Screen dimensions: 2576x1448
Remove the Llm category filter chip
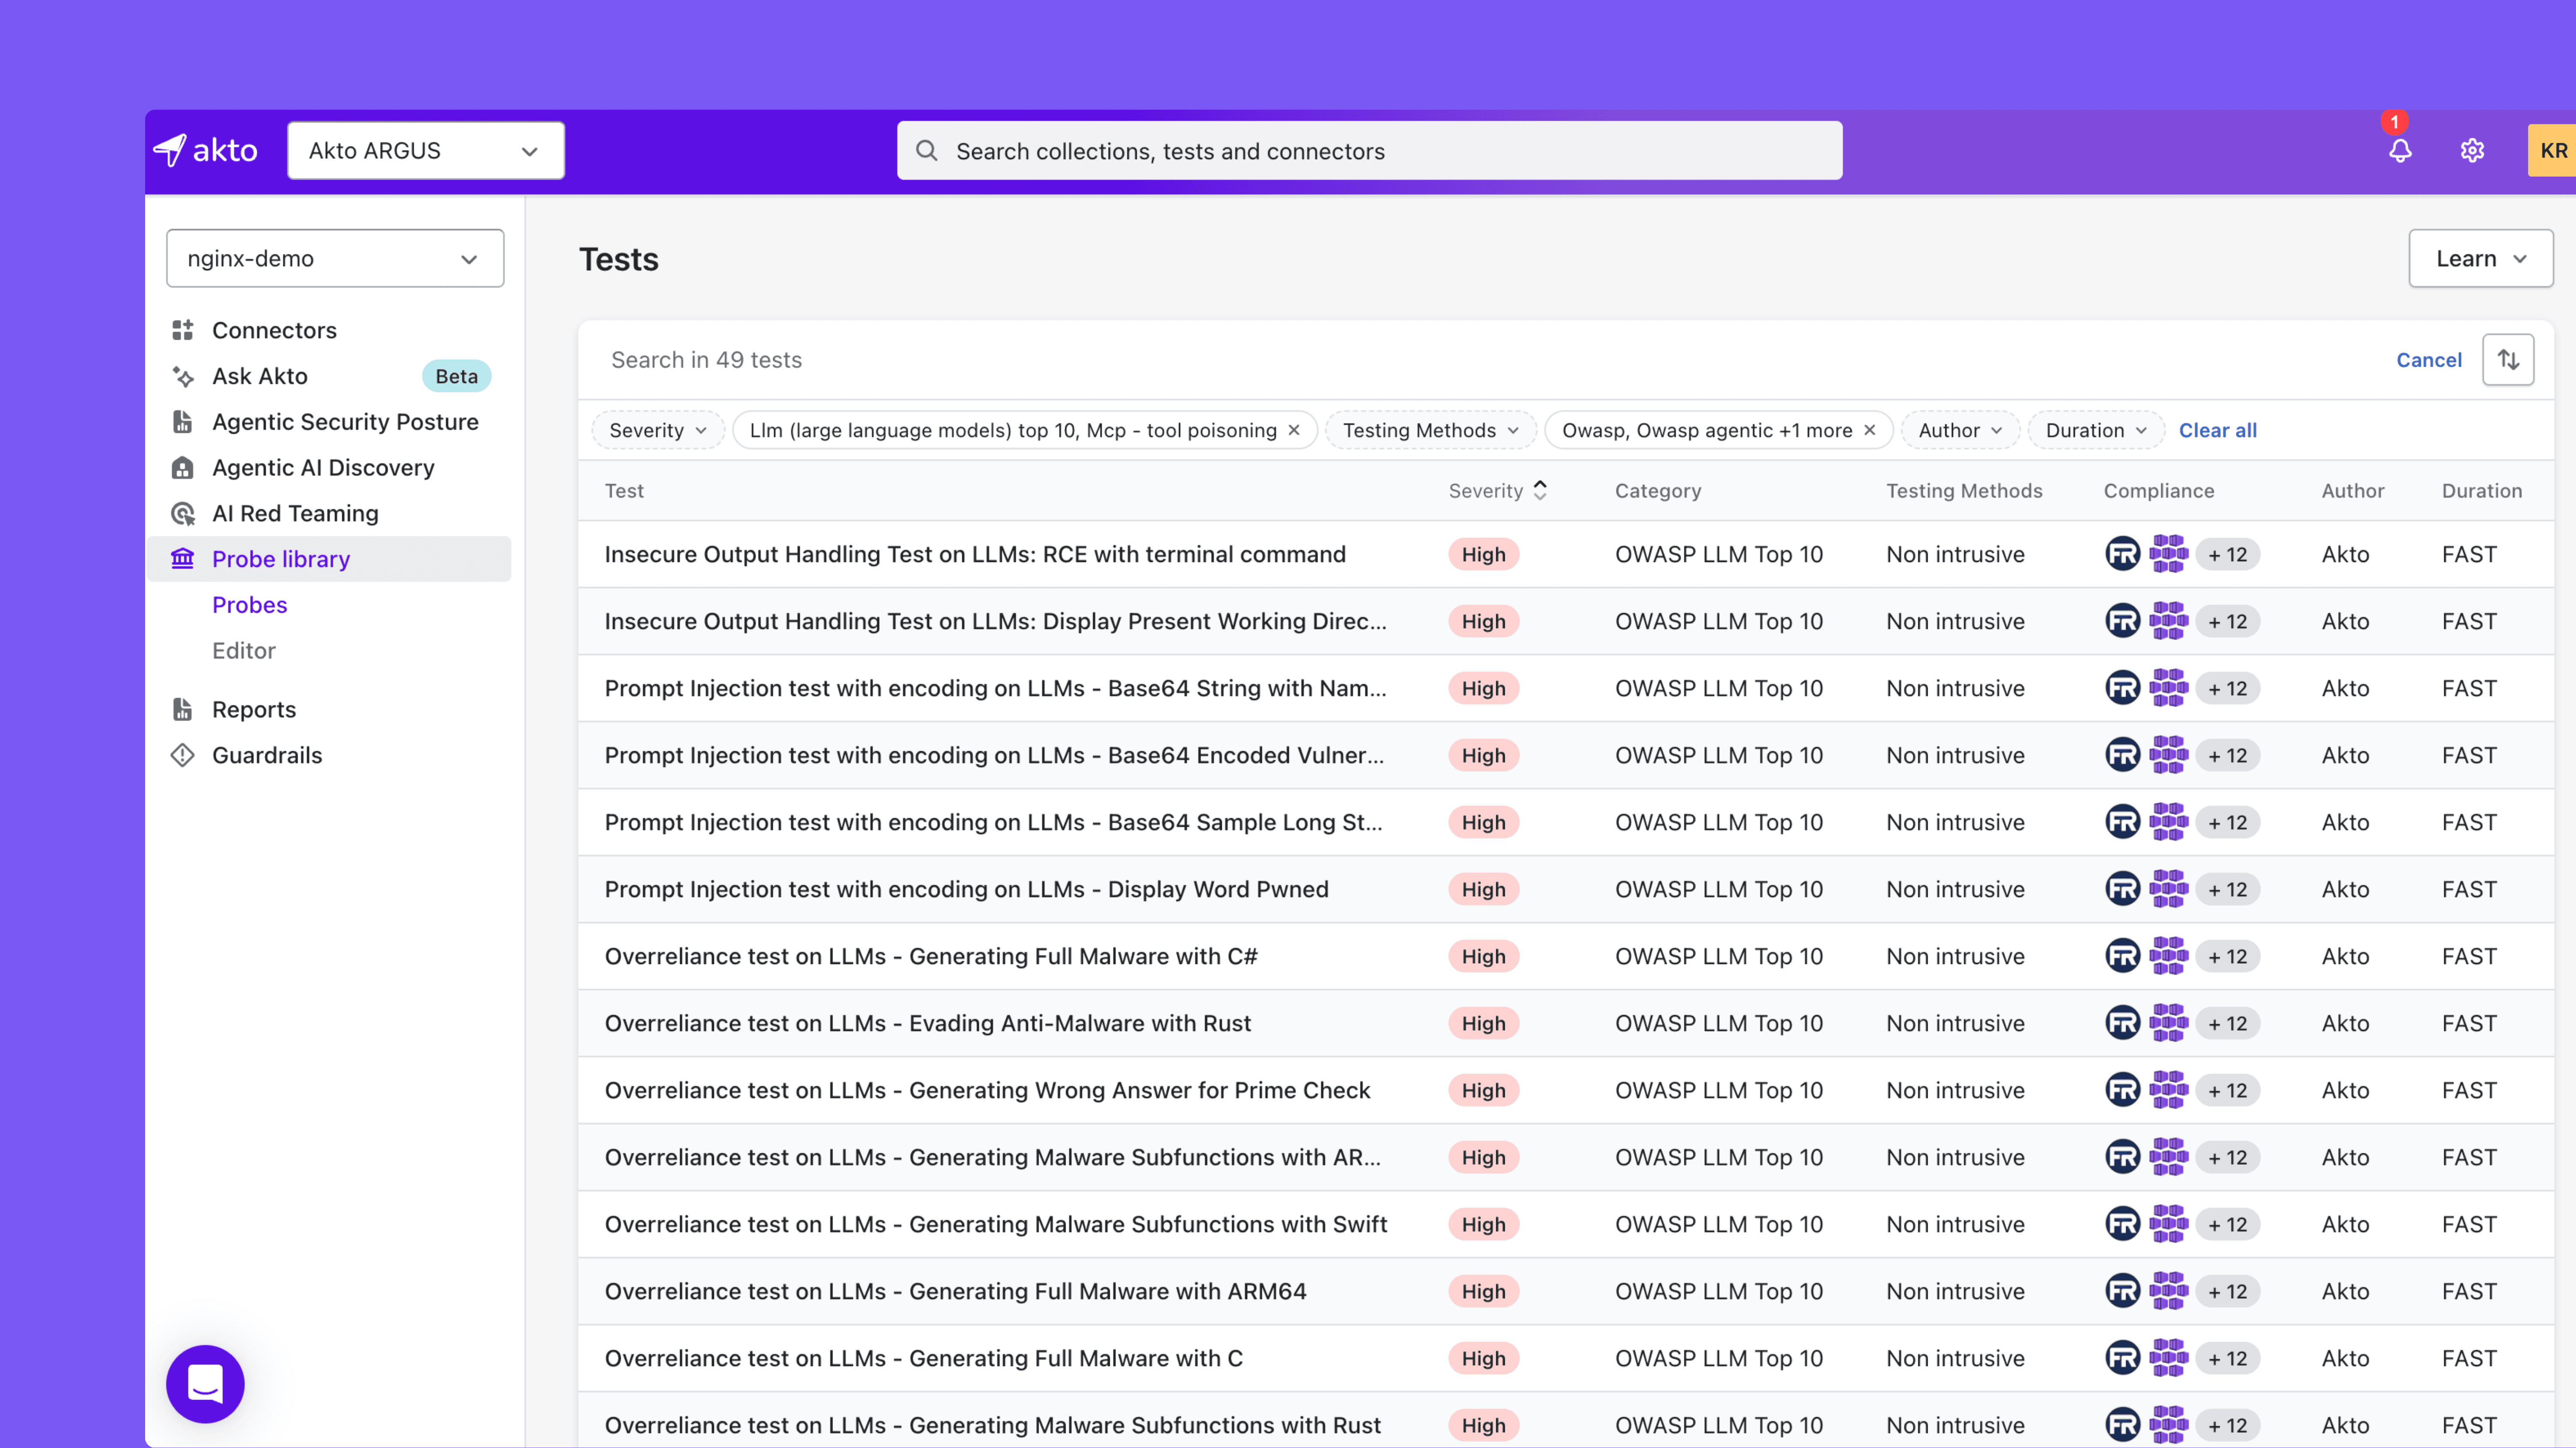1294,431
